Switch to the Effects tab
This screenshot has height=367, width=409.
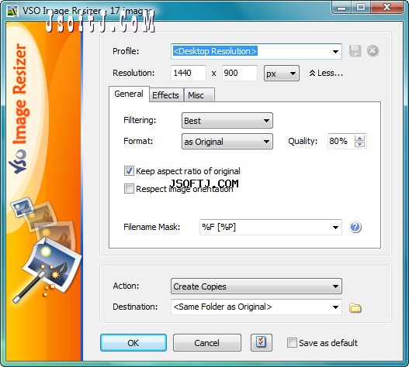pos(165,95)
